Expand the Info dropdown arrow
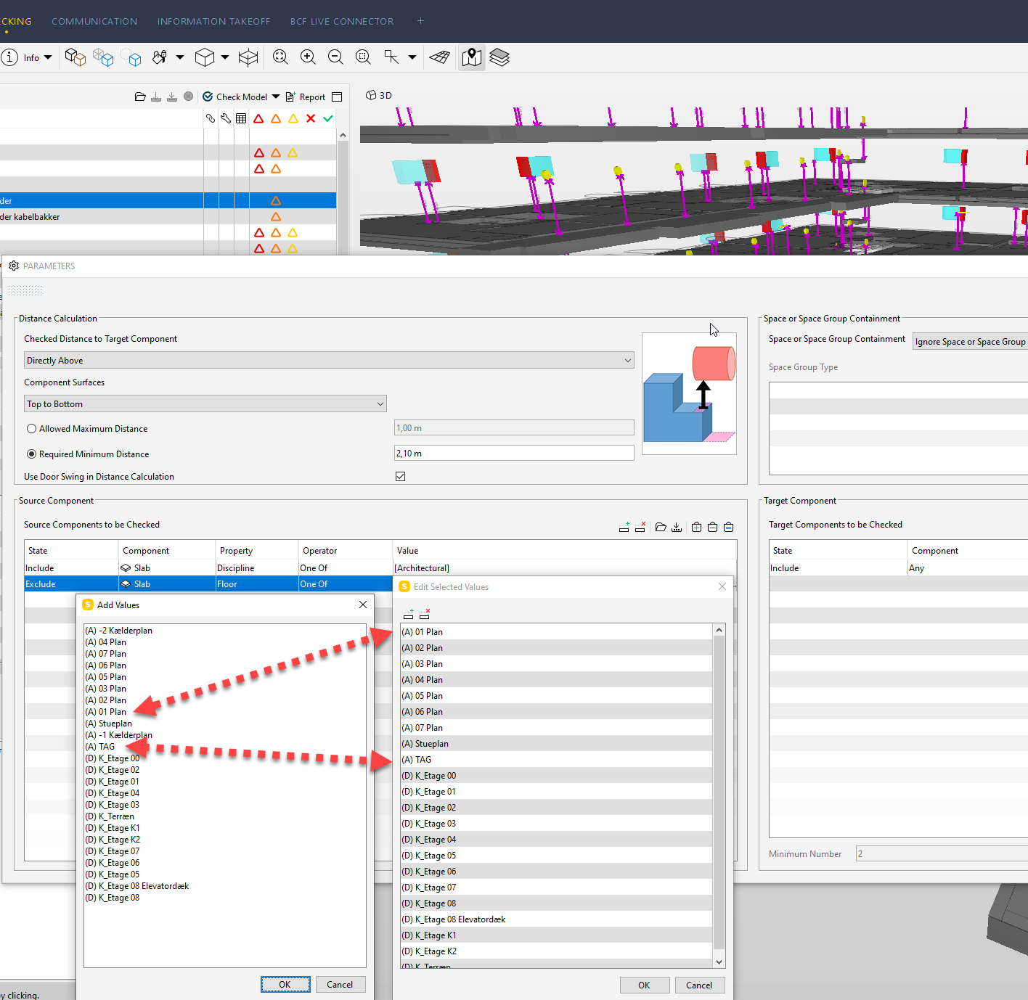 tap(48, 57)
